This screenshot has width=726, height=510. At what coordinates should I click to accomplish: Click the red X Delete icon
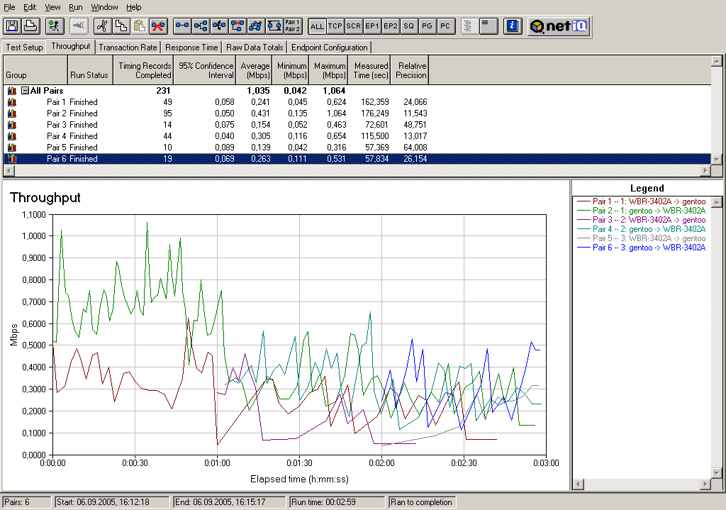click(158, 26)
